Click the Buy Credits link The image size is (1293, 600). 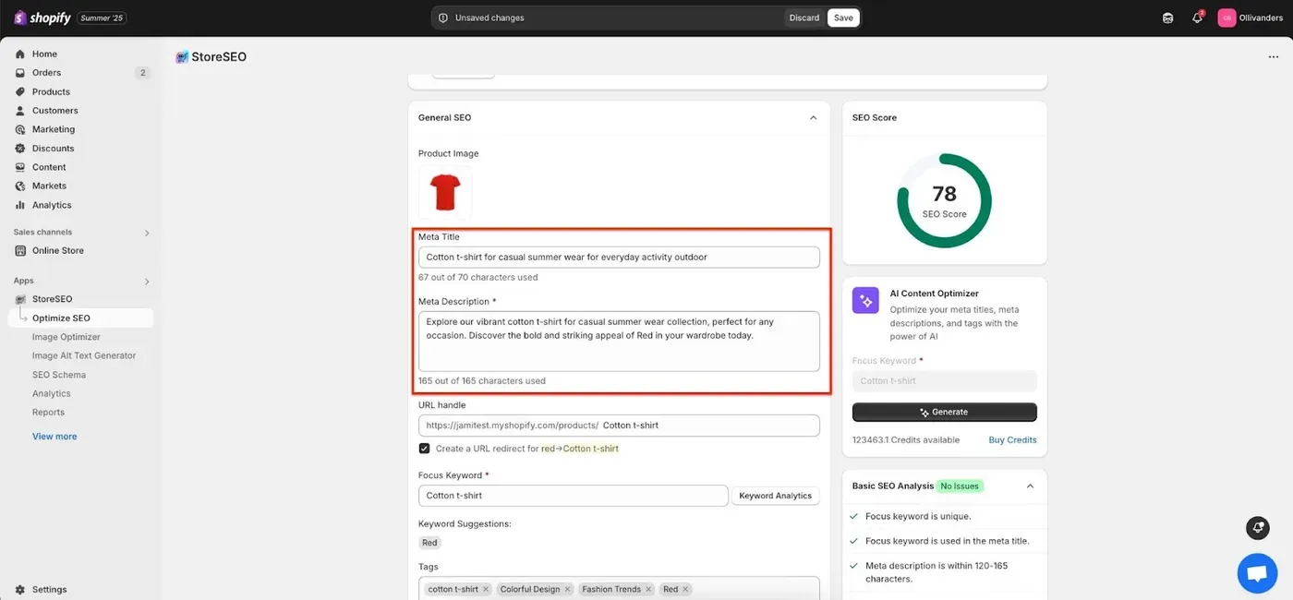pos(1012,440)
